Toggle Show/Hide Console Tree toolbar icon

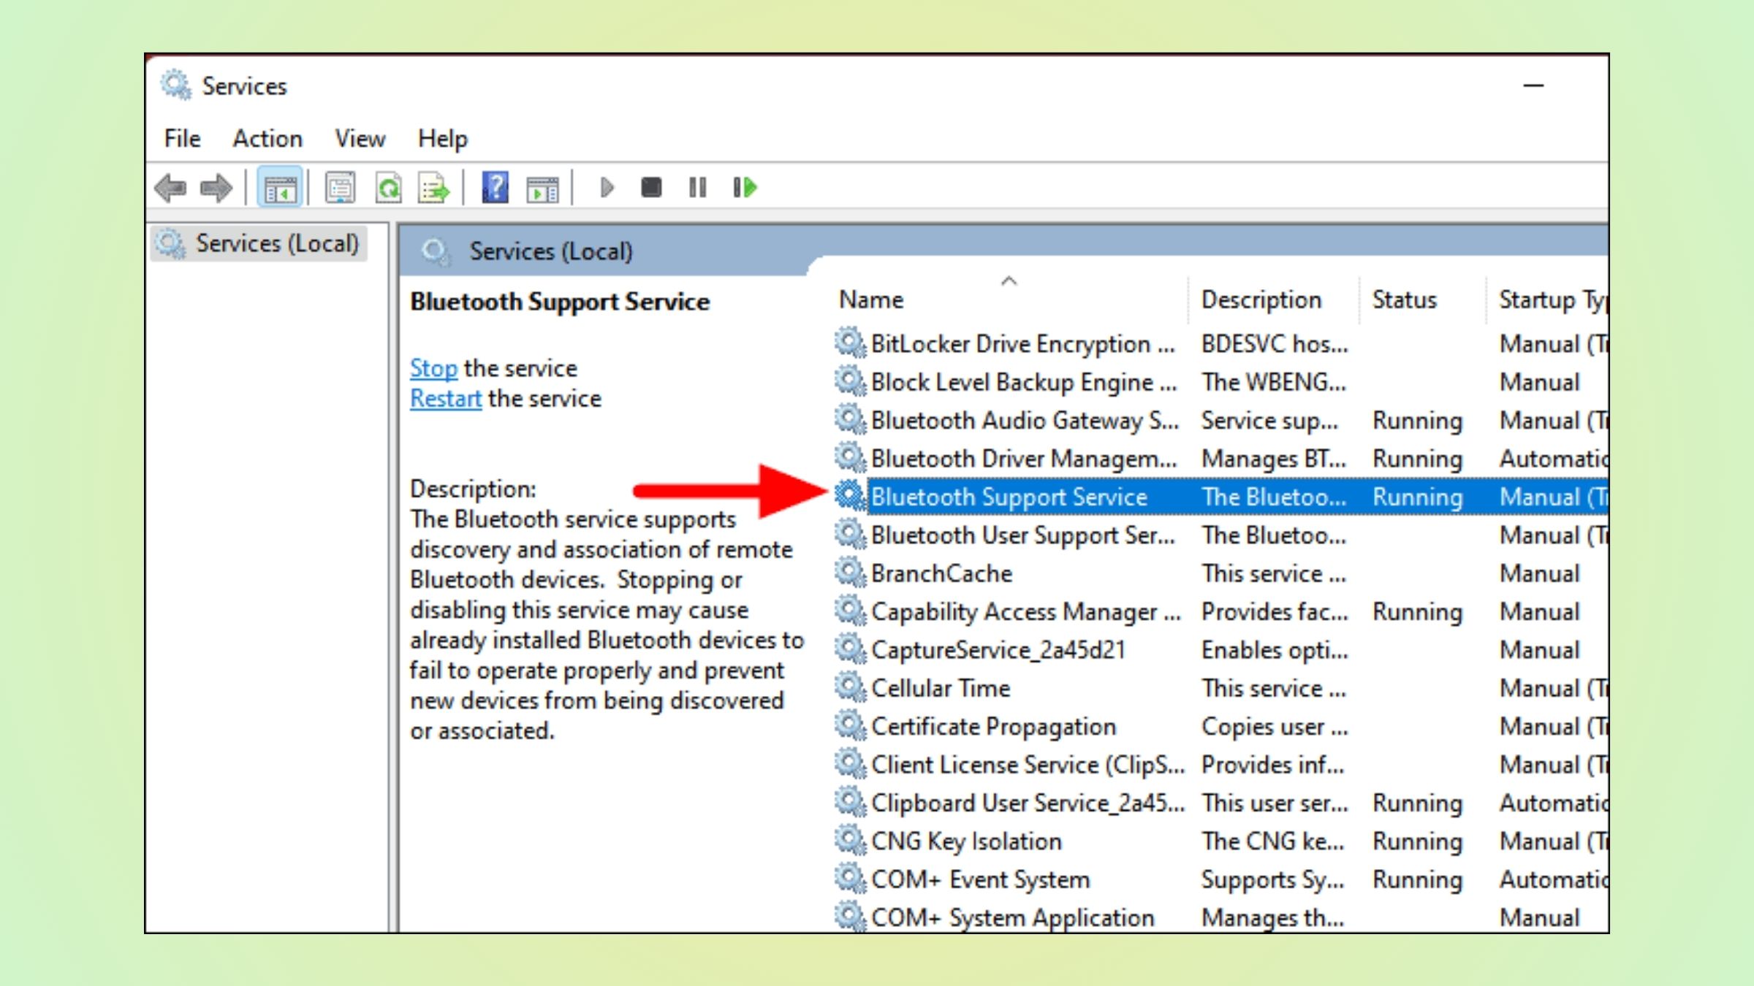click(x=280, y=188)
